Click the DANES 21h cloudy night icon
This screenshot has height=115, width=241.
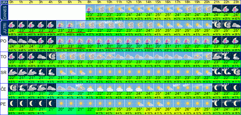click(217, 9)
